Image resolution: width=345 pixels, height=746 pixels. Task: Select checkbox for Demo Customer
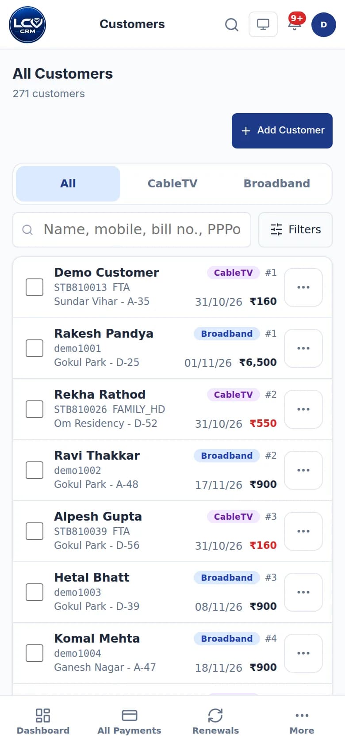coord(34,287)
